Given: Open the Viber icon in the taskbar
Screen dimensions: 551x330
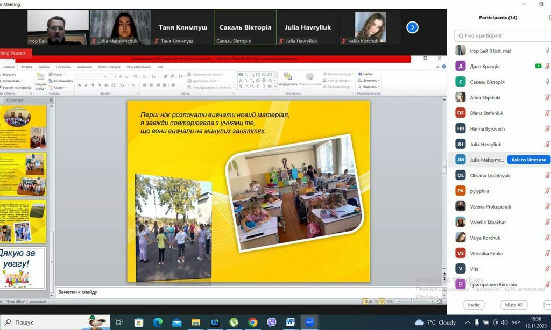Looking at the screenshot, I should 272,322.
